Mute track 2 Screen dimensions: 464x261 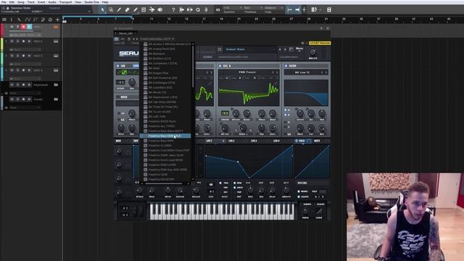(12, 41)
